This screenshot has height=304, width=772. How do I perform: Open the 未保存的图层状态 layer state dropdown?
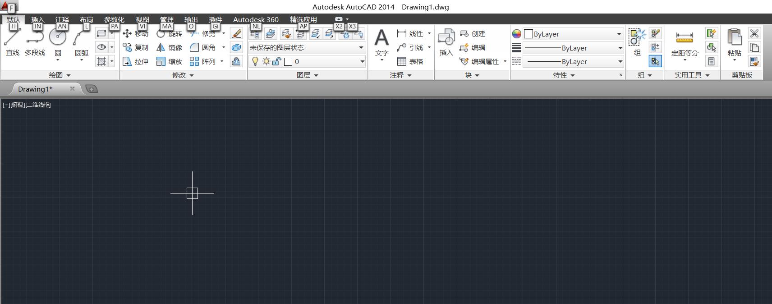click(307, 47)
